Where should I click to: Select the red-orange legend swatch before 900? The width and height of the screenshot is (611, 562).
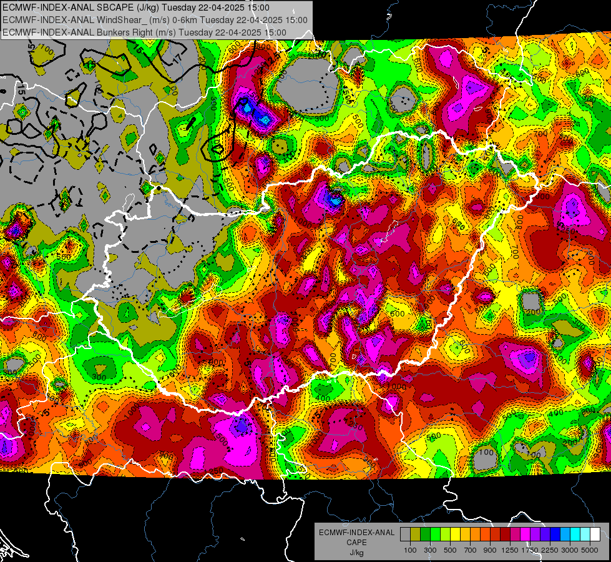point(485,535)
